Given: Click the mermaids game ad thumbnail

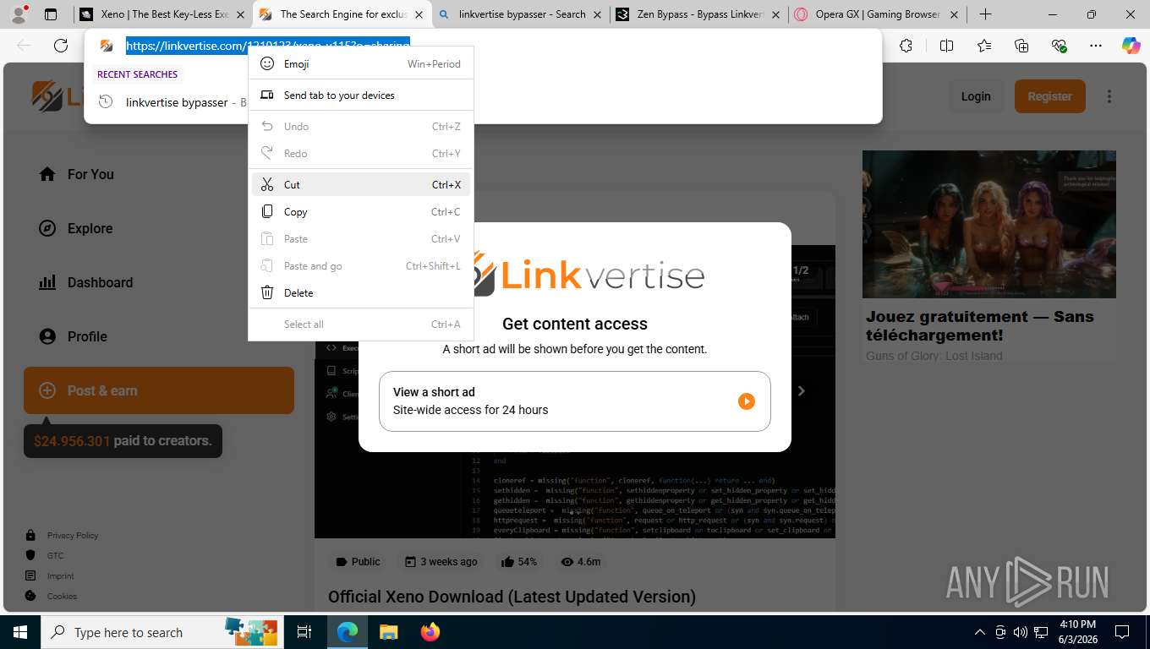Looking at the screenshot, I should pos(989,224).
